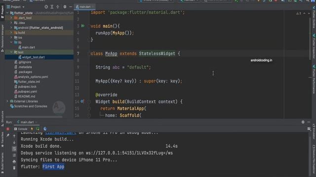Click the override gutter icon beside build method
Image resolution: width=316 pixels, height=177 pixels.
pos(82,101)
